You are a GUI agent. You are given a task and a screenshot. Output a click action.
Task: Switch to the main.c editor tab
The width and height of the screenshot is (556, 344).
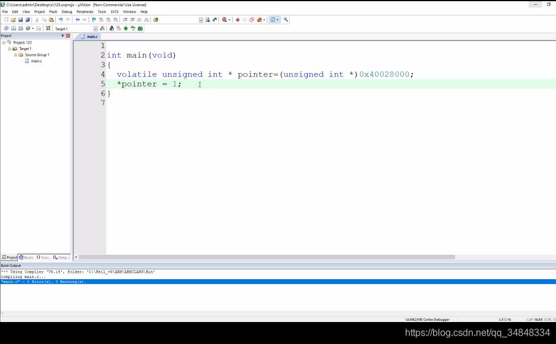tap(90, 36)
